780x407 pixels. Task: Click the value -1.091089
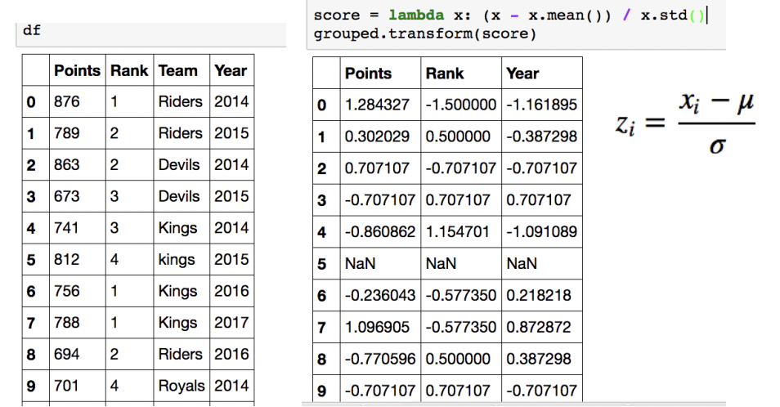pos(542,232)
